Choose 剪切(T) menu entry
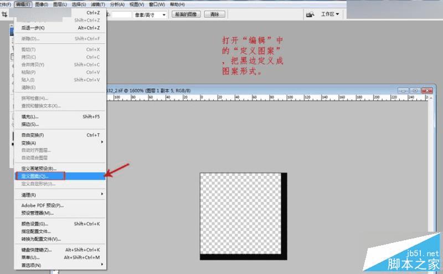This screenshot has height=274, width=443. (60, 49)
